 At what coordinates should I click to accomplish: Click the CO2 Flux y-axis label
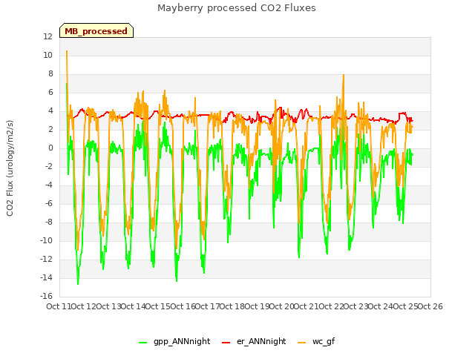(10, 168)
